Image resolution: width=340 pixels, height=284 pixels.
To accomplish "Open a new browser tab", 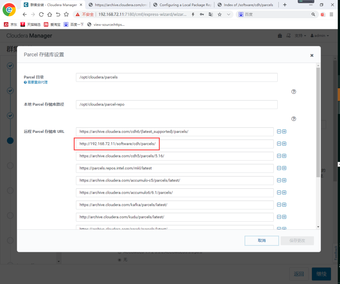I will click(285, 5).
